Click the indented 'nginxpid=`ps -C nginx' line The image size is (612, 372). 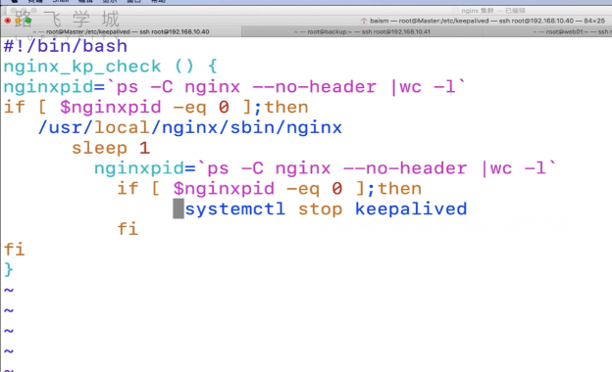326,168
